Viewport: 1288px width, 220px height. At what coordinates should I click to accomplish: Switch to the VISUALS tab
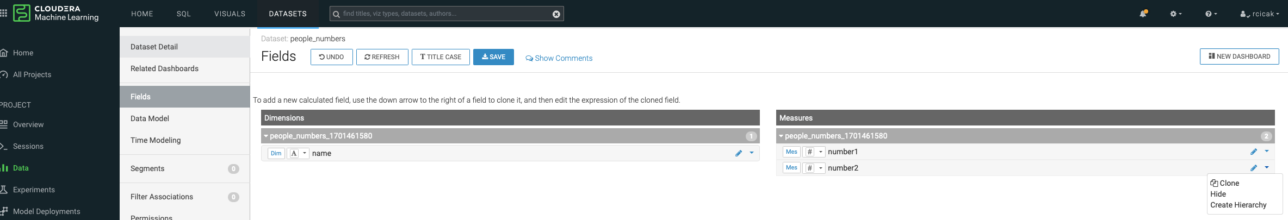(230, 14)
